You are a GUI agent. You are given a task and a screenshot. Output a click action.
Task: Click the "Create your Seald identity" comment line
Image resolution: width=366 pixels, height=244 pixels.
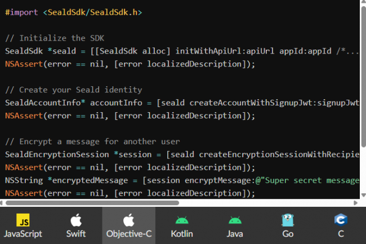73,90
